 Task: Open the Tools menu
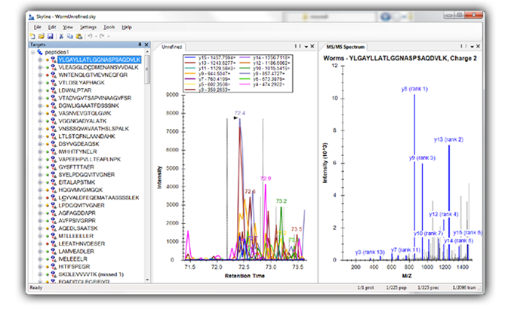[110, 26]
